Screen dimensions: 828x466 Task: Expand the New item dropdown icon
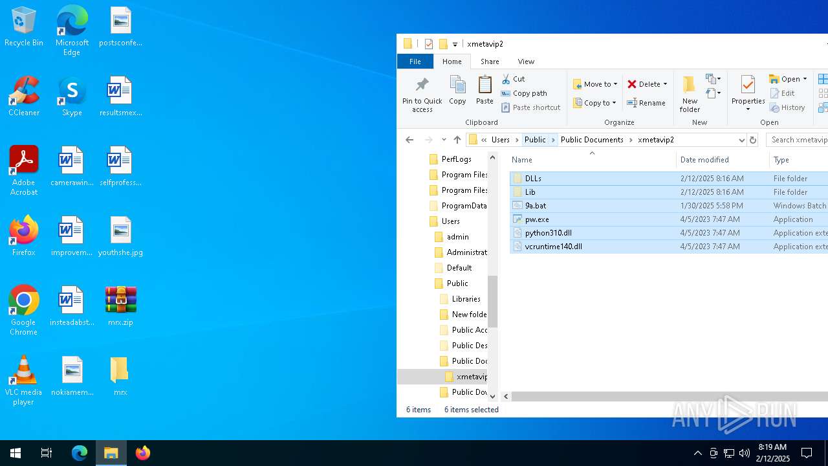[714, 79]
